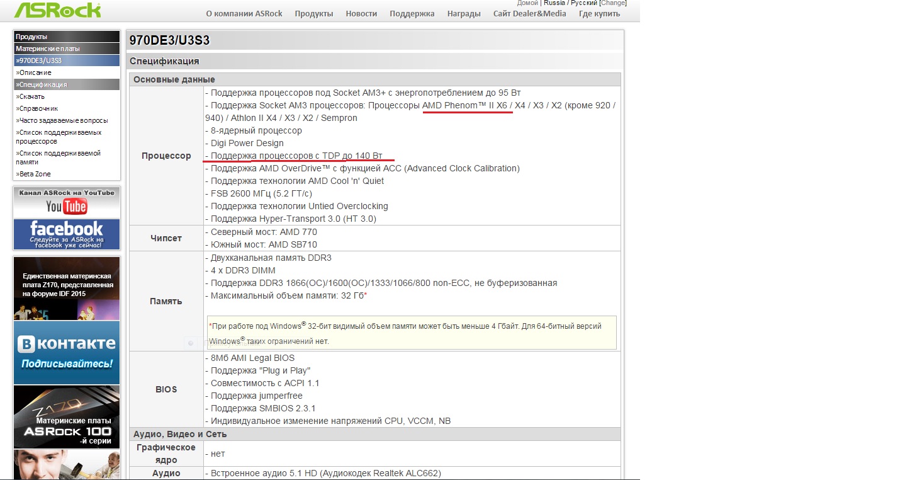
Task: Open the »Справочник sidebar link
Action: pos(37,108)
